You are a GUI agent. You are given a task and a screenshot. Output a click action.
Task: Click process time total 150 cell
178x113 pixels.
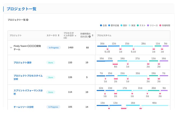[70, 62]
